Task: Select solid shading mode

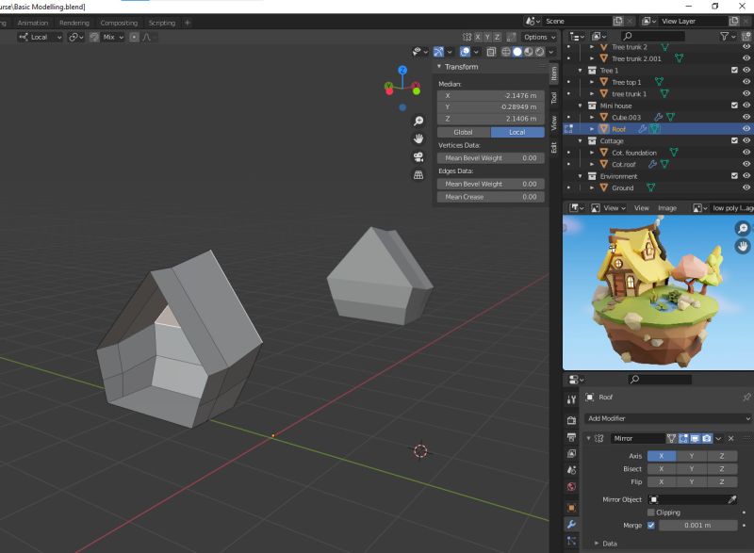Action: click(517, 52)
